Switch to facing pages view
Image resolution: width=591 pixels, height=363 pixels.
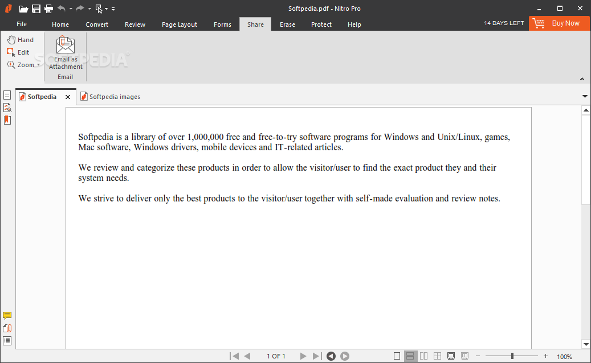coord(423,356)
